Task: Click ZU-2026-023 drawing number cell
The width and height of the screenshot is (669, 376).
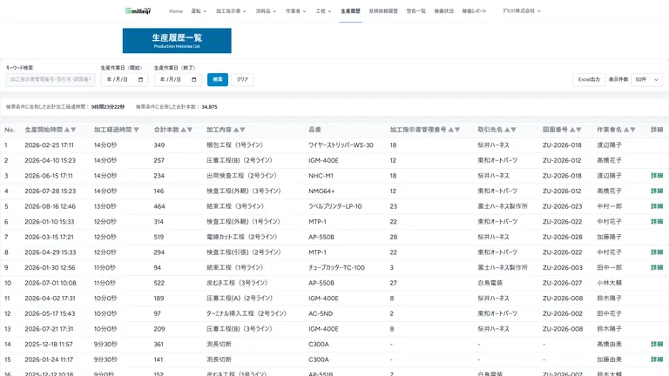Action: tap(563, 206)
